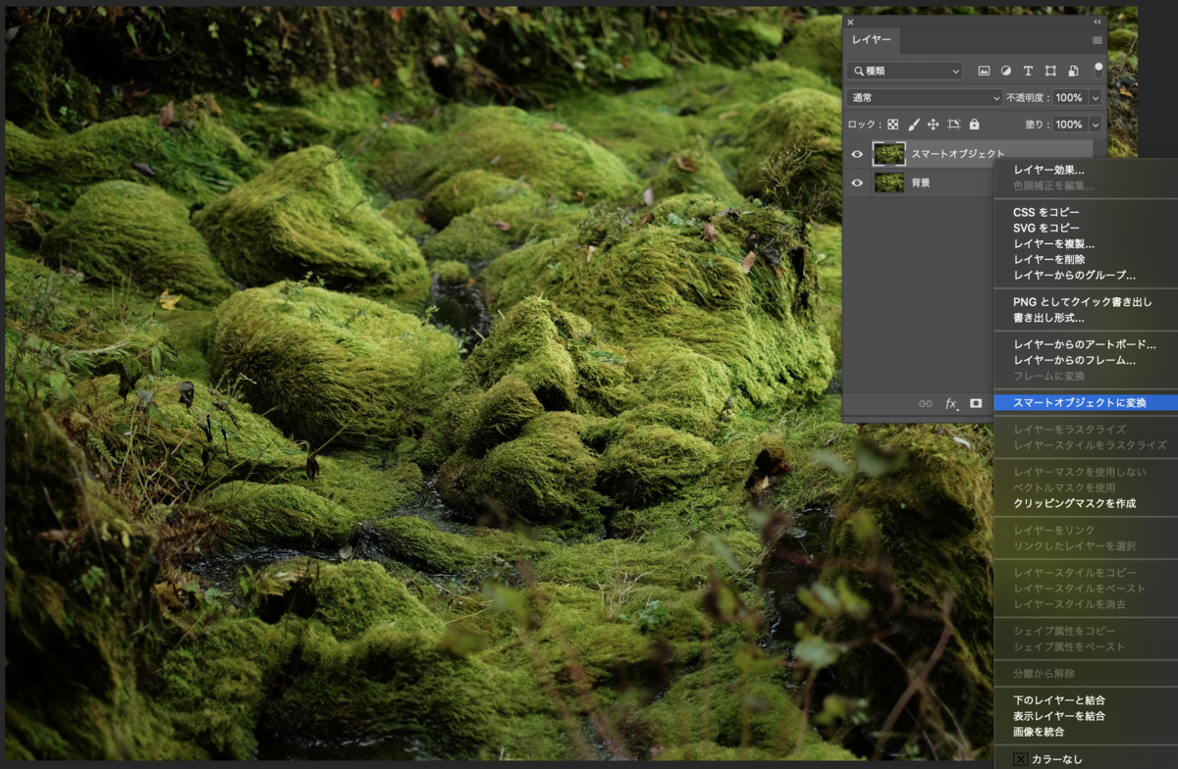Choose スマートオブジェクトに変換 menu entry
The width and height of the screenshot is (1178, 769).
click(x=1086, y=402)
